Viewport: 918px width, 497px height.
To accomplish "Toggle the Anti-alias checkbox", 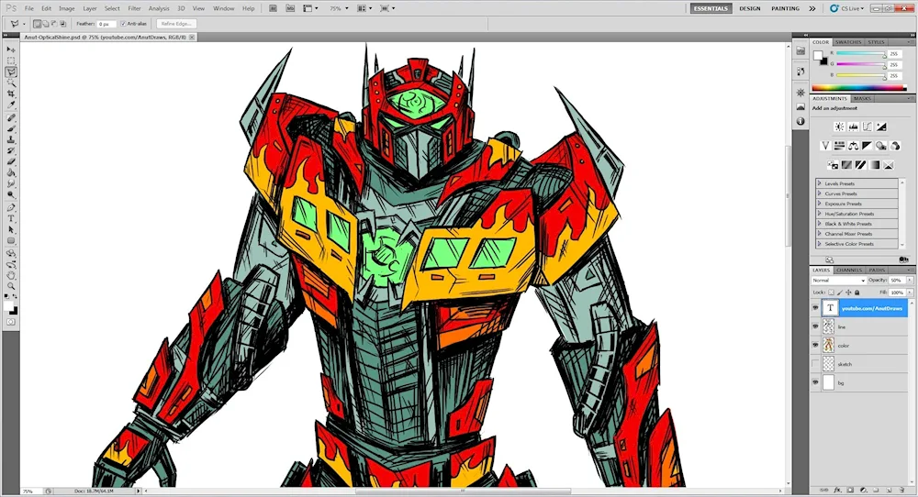I will (123, 24).
